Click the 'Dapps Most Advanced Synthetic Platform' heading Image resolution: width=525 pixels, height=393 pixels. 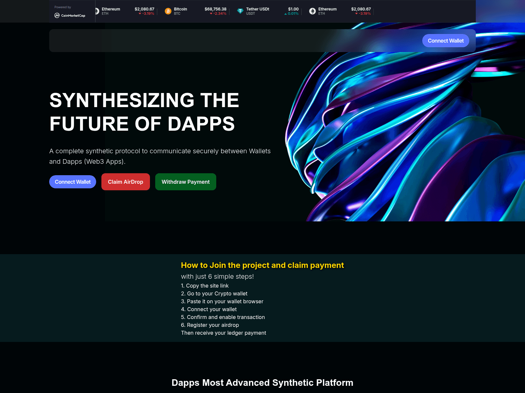coord(262,383)
